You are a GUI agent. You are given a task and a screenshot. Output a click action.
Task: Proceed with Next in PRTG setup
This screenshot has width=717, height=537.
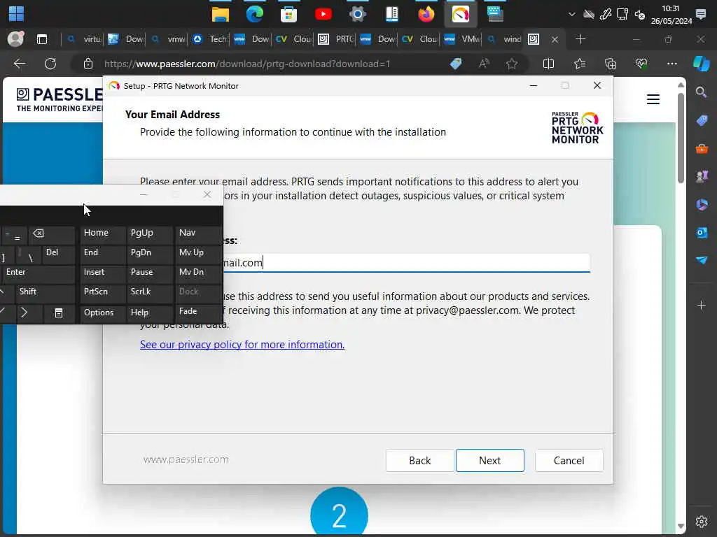point(489,460)
